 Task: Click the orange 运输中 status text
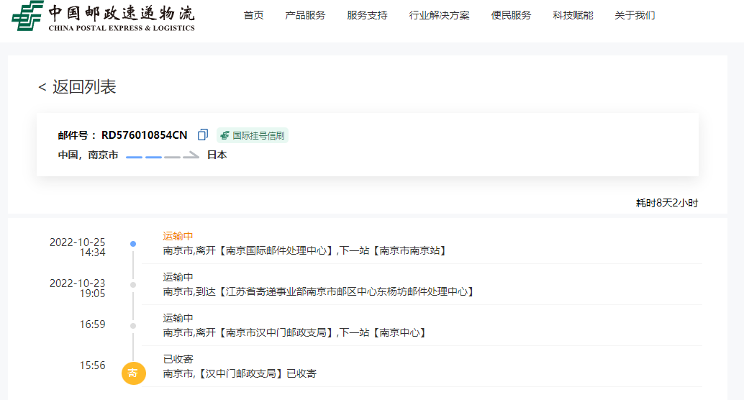(x=178, y=236)
